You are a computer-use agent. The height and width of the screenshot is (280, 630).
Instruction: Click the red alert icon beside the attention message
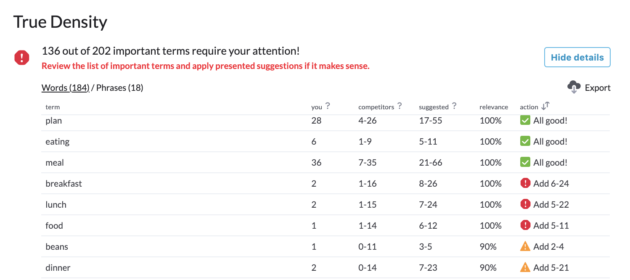(x=22, y=58)
